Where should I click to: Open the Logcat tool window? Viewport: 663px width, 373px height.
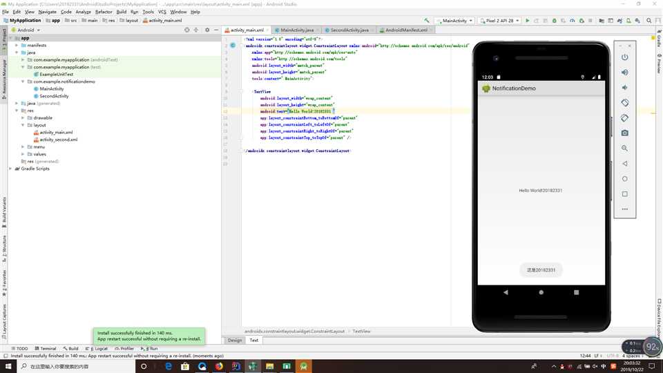coord(97,348)
